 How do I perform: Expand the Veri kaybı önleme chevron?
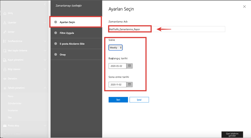pyautogui.click(x=45, y=50)
